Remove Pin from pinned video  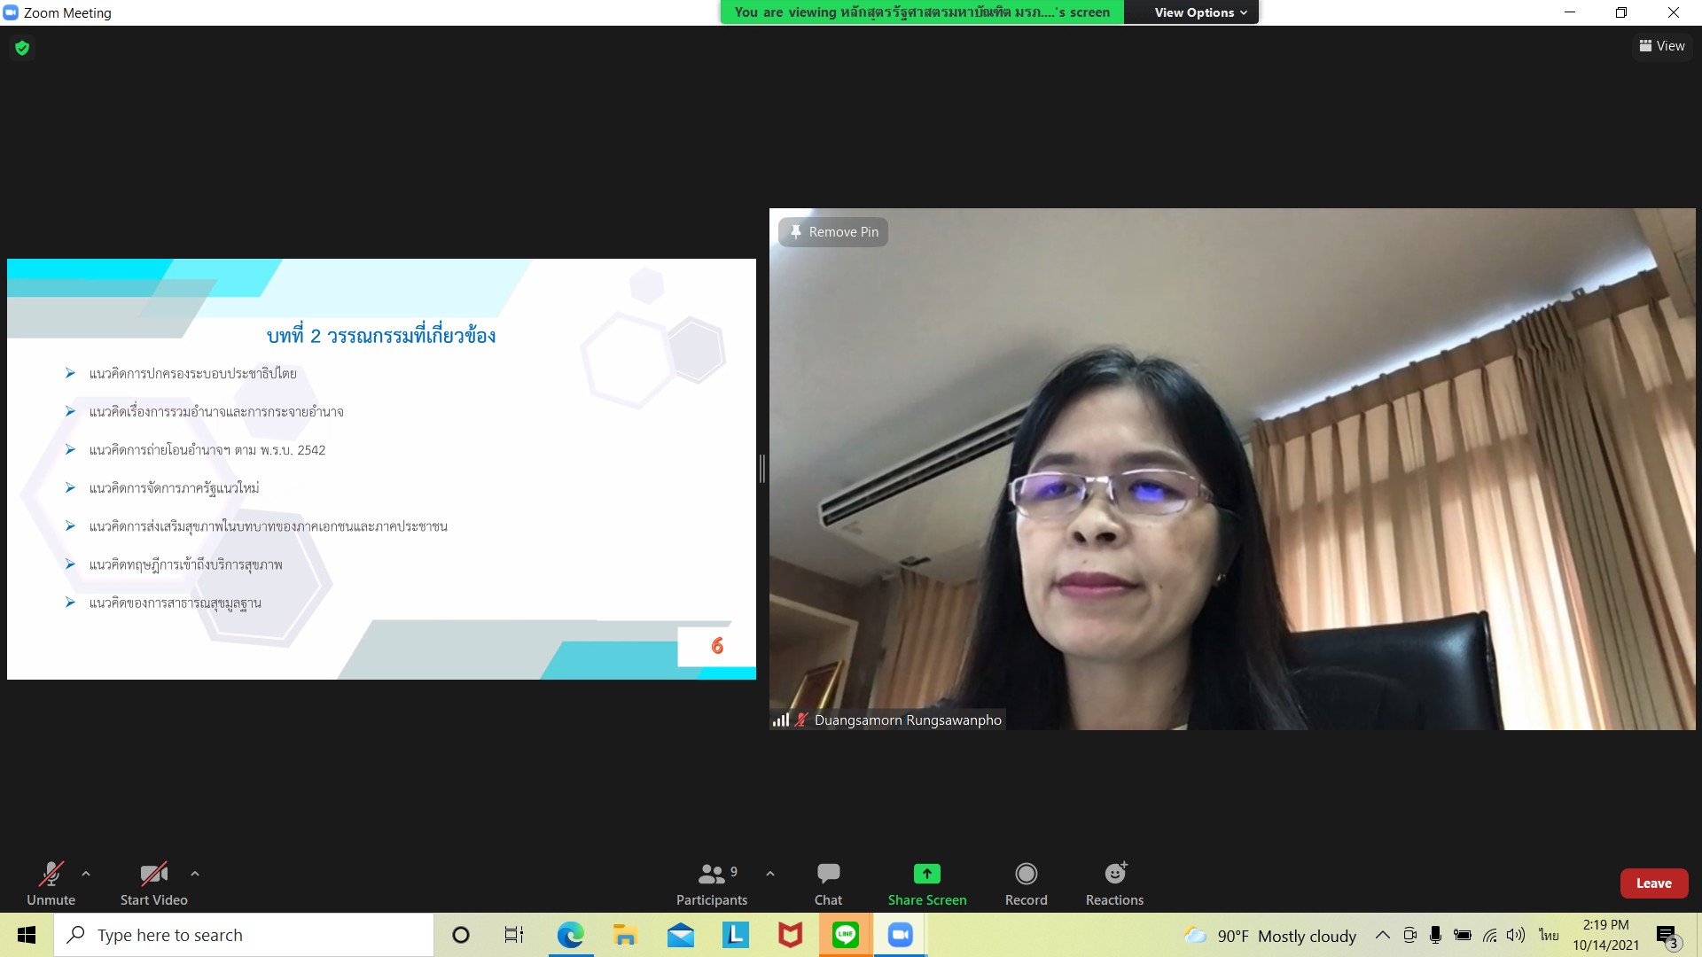833,232
